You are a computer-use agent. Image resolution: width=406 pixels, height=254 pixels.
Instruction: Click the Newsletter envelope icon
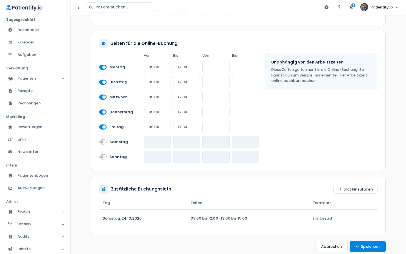coord(10,152)
